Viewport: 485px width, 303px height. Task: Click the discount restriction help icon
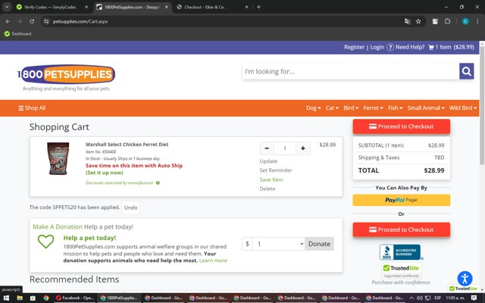click(x=158, y=183)
